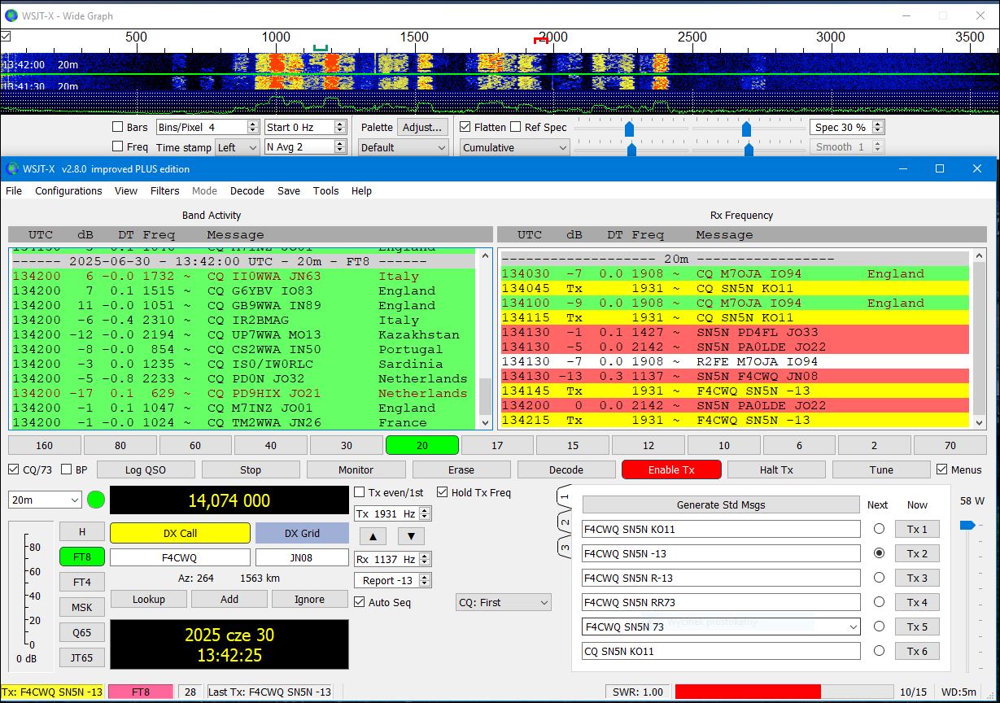
Task: Click the WSJT-X globe icon in title bar
Action: (x=12, y=168)
